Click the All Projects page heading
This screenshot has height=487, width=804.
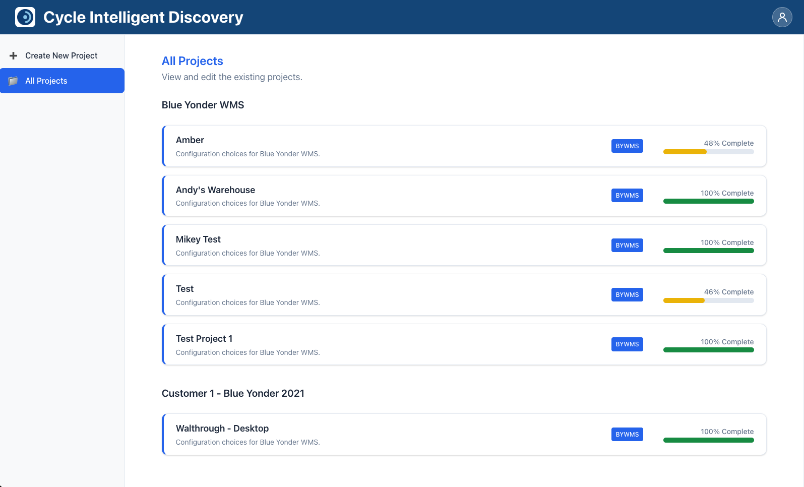[x=192, y=61]
